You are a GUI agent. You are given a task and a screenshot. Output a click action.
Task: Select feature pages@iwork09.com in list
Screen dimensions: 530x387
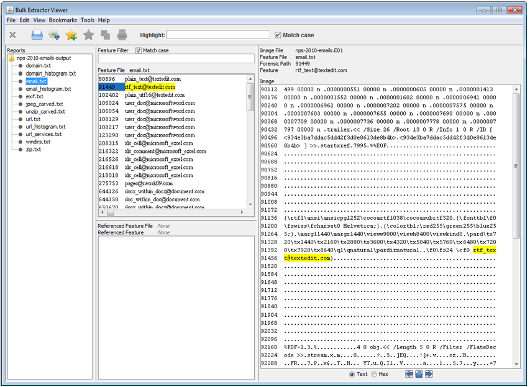(148, 183)
